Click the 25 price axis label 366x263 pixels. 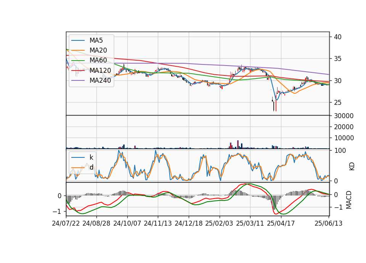pyautogui.click(x=337, y=103)
